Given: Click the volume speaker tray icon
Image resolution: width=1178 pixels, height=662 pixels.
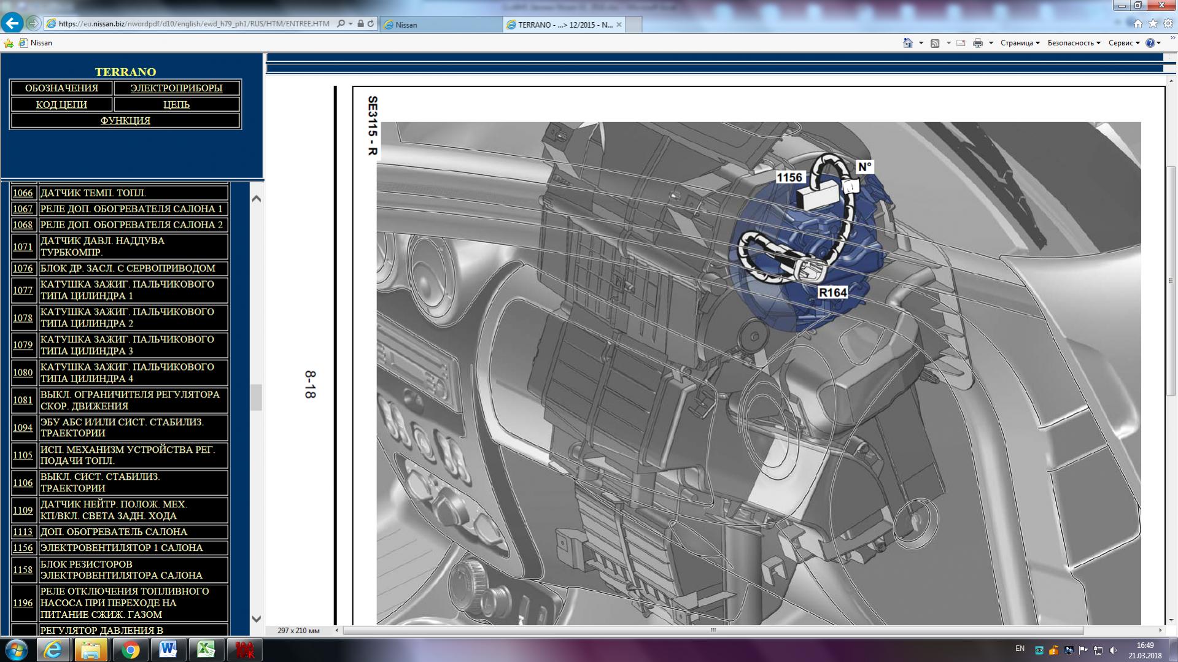Looking at the screenshot, I should click(1113, 650).
